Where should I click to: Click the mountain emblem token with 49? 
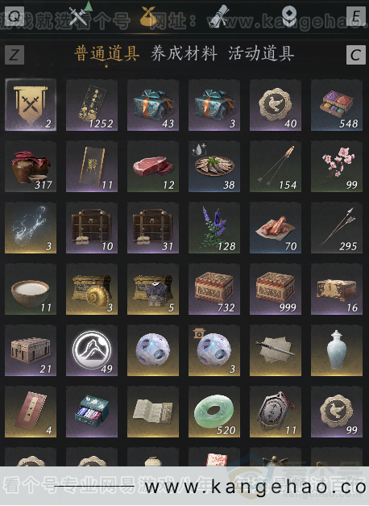tap(92, 350)
